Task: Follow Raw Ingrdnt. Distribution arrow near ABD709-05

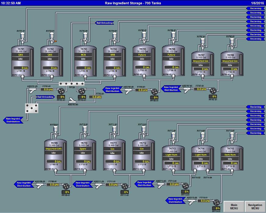Action: pyautogui.click(x=23, y=184)
